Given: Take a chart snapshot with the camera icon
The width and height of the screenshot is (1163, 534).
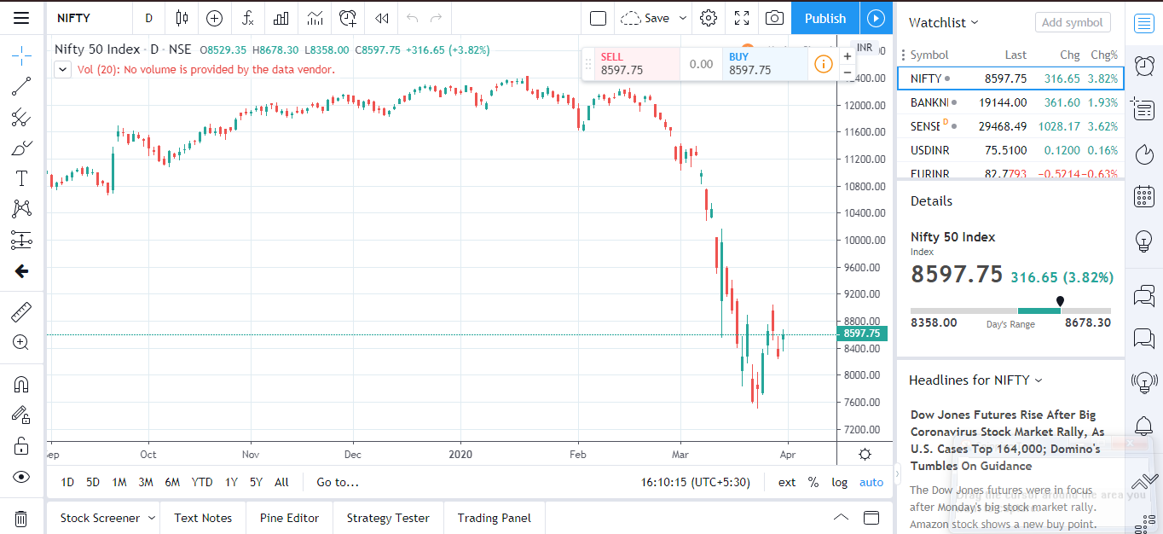Looking at the screenshot, I should 774,18.
